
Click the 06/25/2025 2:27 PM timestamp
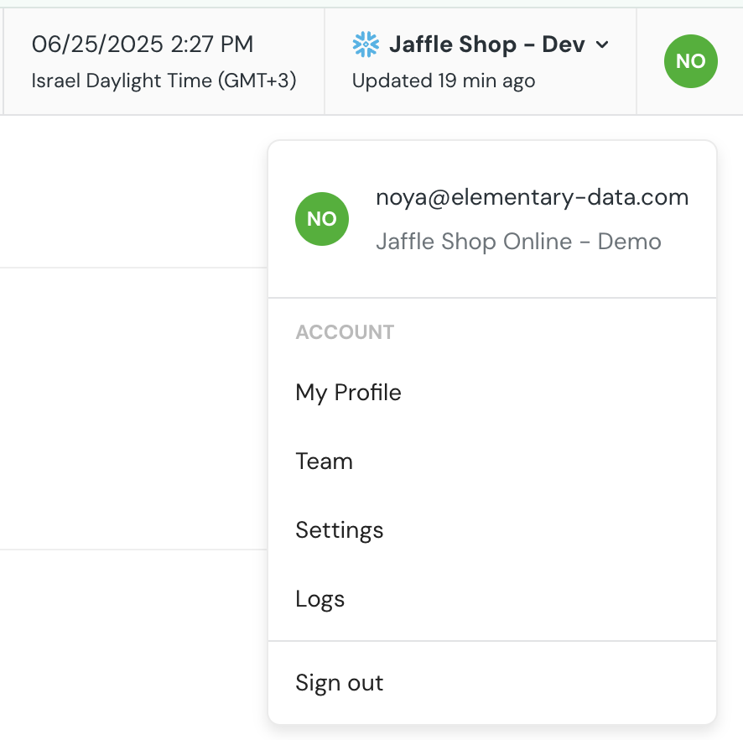tap(143, 44)
